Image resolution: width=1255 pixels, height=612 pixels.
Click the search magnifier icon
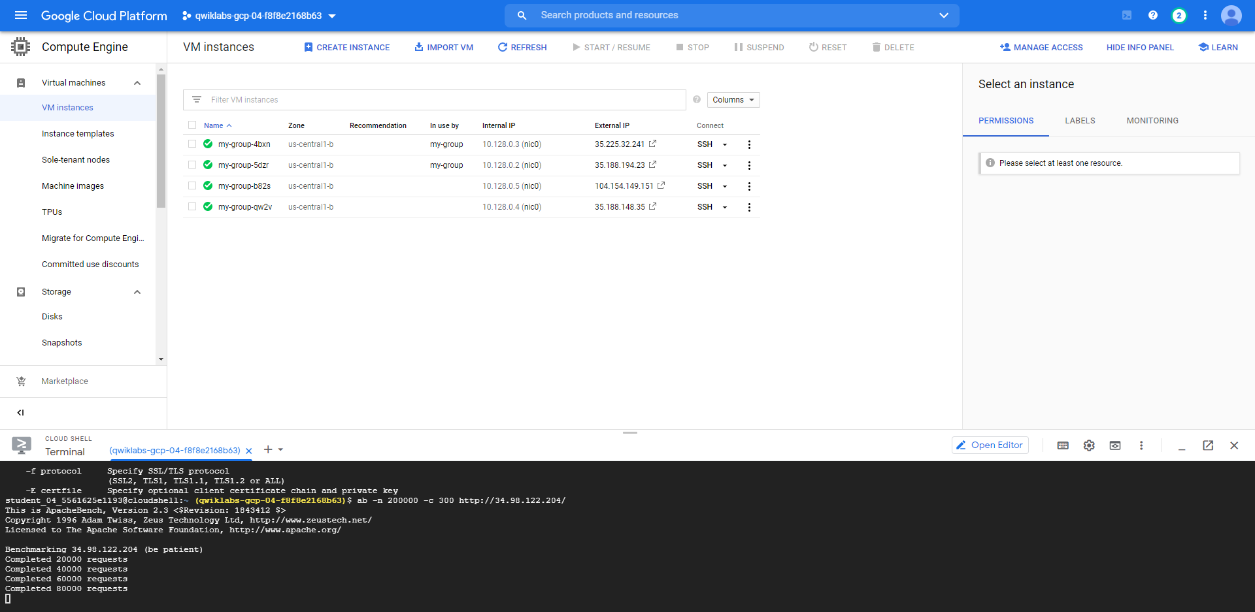point(522,15)
